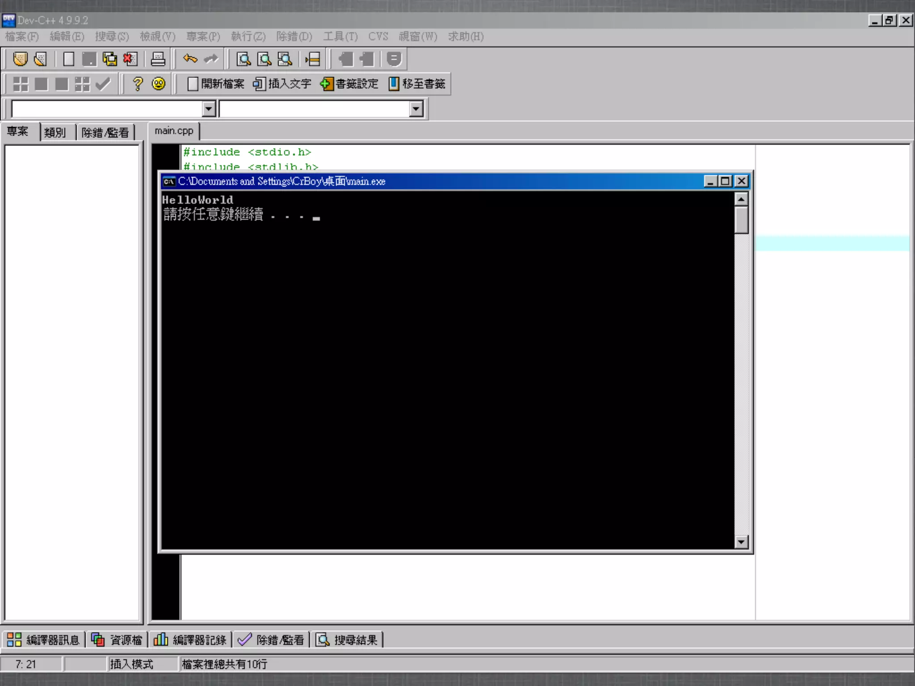
Task: Open the 書籤設定 bookmark toggle menu
Action: click(x=349, y=84)
